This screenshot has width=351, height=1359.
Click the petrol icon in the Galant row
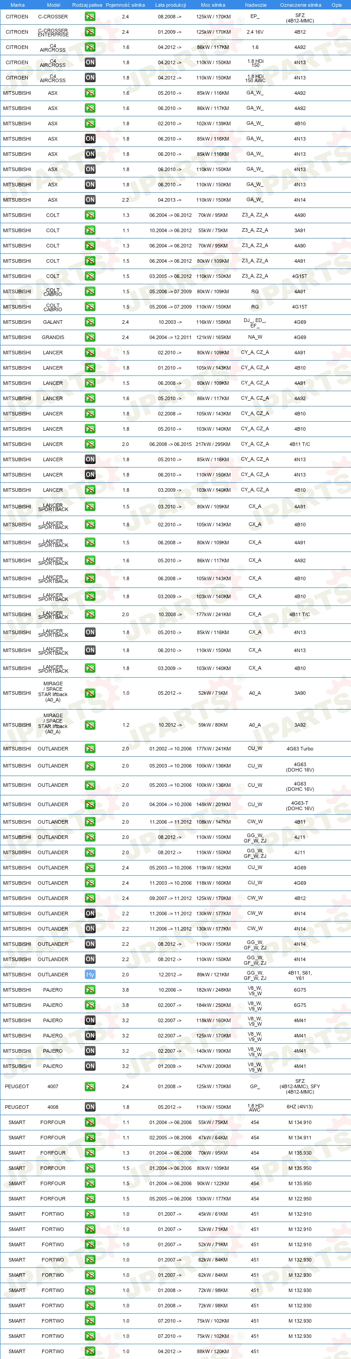pyautogui.click(x=90, y=322)
